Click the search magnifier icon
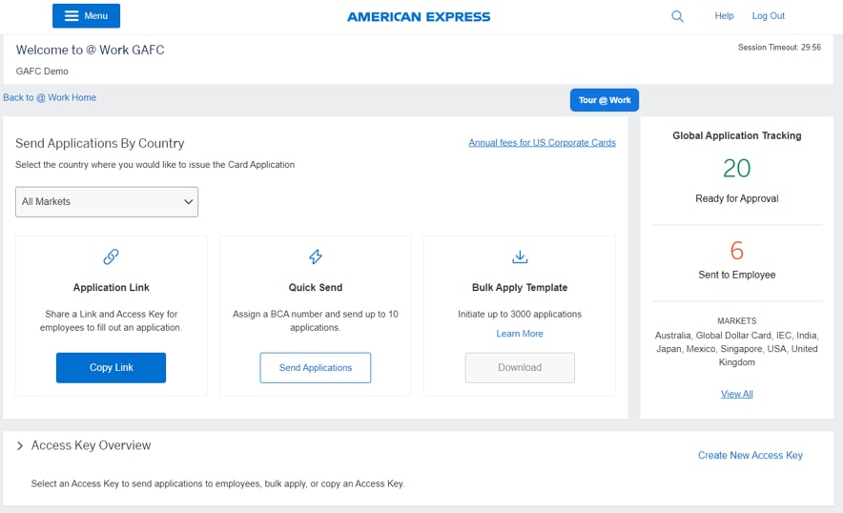Image resolution: width=843 pixels, height=513 pixels. click(x=677, y=16)
